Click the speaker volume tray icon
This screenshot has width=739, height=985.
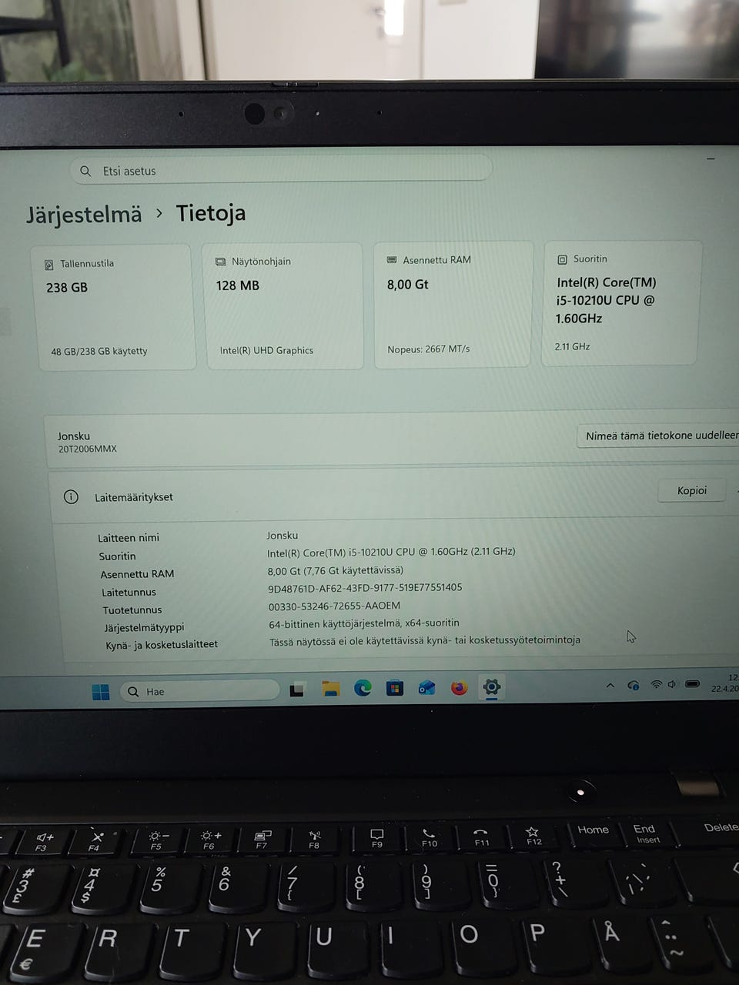click(672, 684)
